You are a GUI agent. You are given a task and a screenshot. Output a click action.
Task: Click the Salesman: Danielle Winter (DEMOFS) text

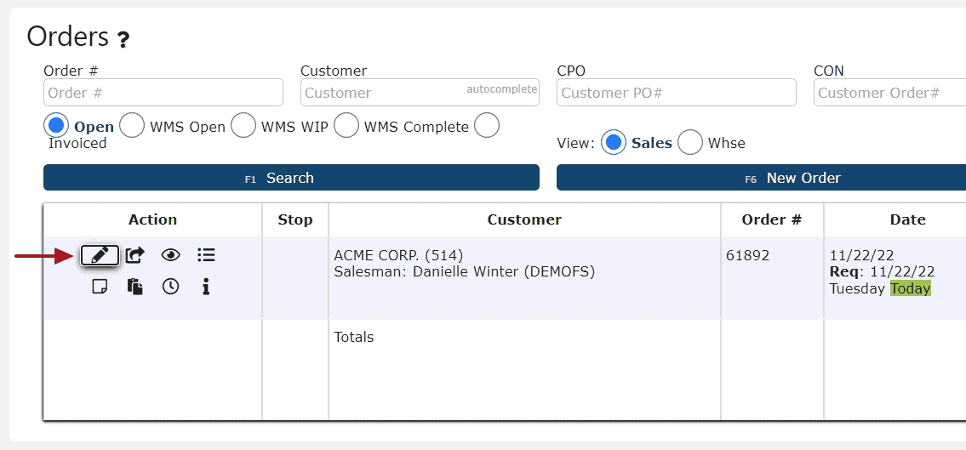(465, 271)
